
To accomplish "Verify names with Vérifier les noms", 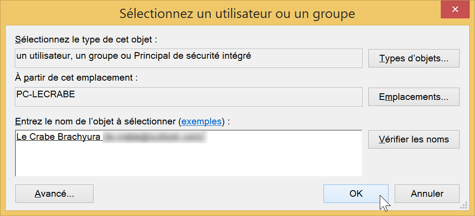I will [414, 139].
